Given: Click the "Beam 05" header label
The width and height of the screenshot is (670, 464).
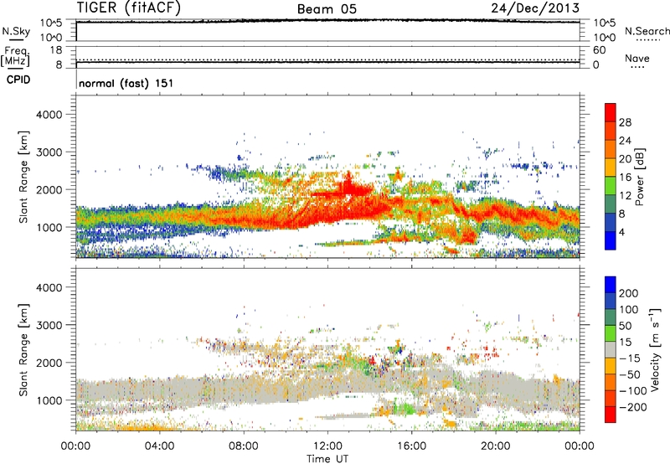Looking at the screenshot, I should pos(327,9).
